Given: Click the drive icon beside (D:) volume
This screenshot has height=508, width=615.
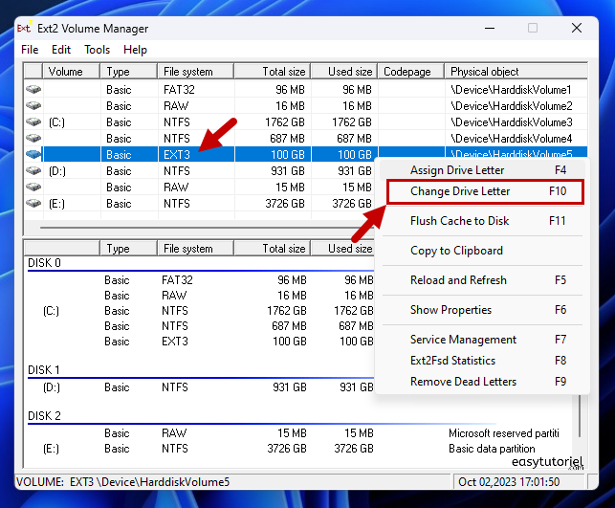Looking at the screenshot, I should point(33,170).
